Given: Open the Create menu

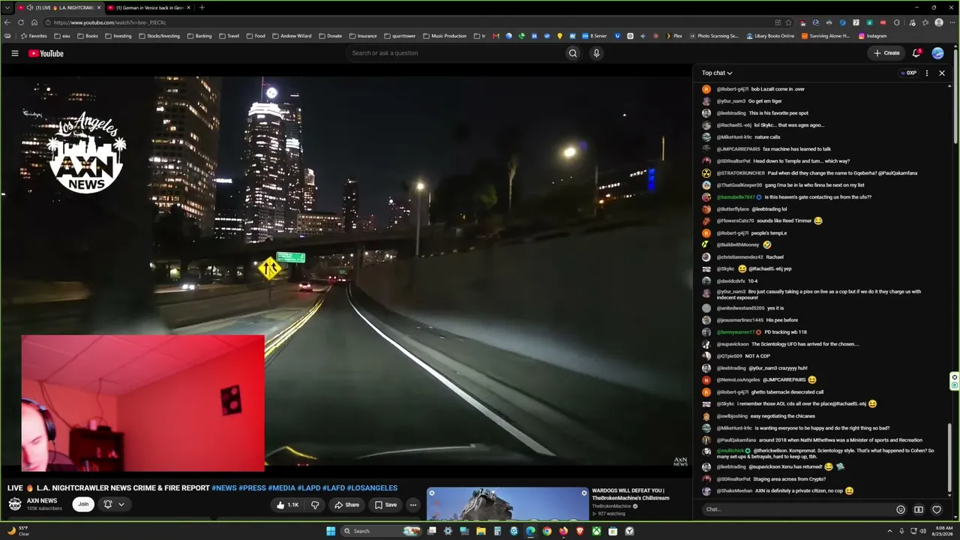Looking at the screenshot, I should (886, 53).
